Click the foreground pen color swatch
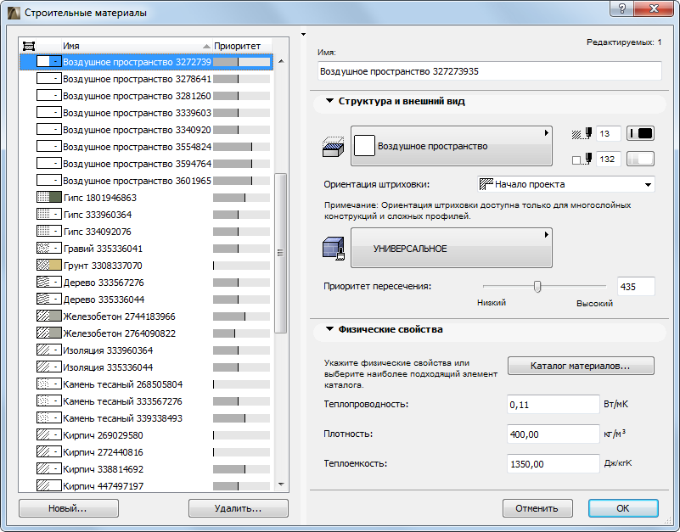The width and height of the screenshot is (680, 532). (x=641, y=133)
